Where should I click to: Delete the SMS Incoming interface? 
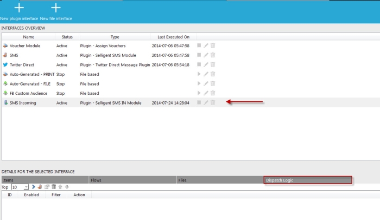pos(213,102)
